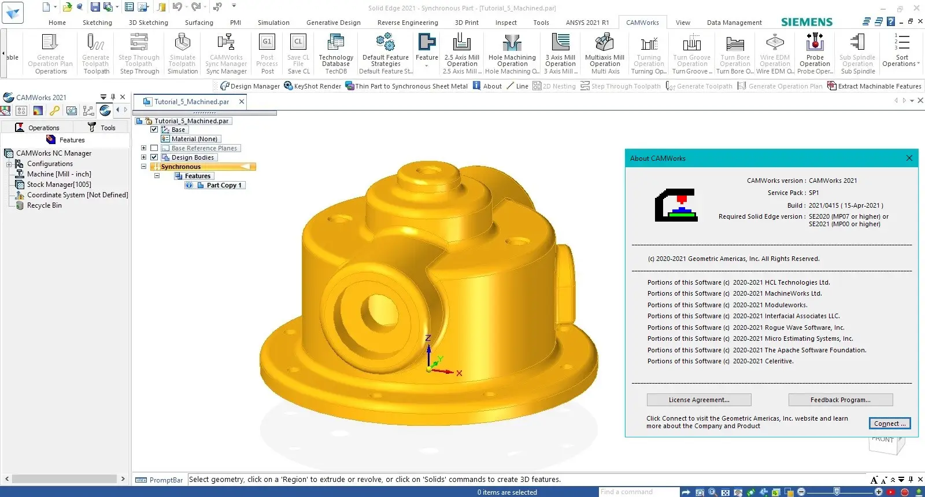Click the Feedback Program button
The image size is (925, 497).
pos(841,400)
